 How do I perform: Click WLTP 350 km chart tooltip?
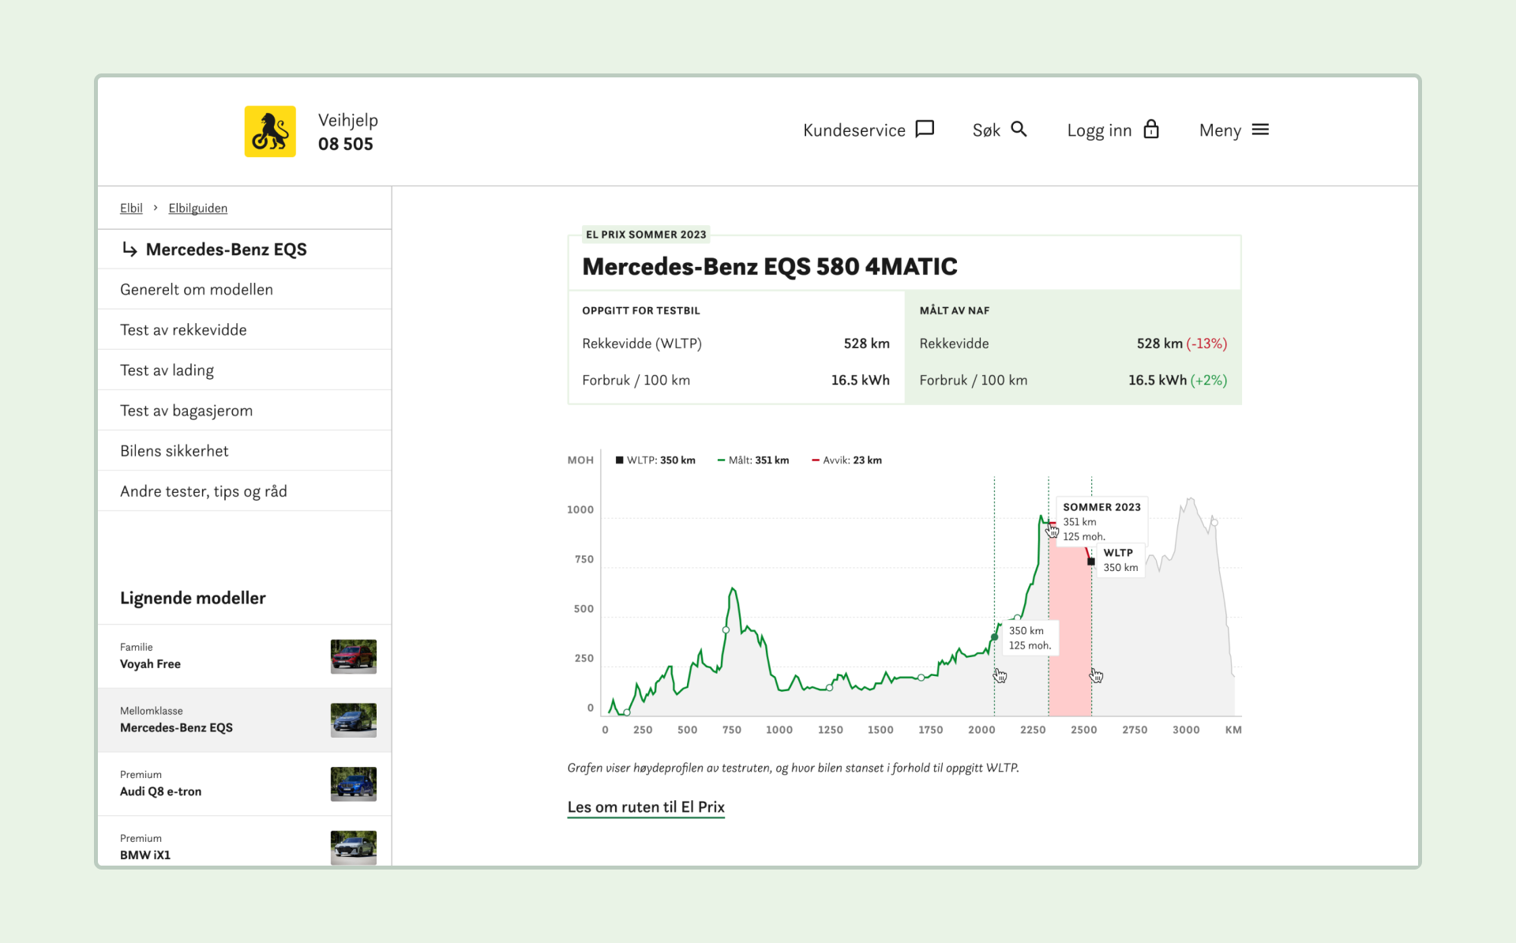pos(1120,560)
